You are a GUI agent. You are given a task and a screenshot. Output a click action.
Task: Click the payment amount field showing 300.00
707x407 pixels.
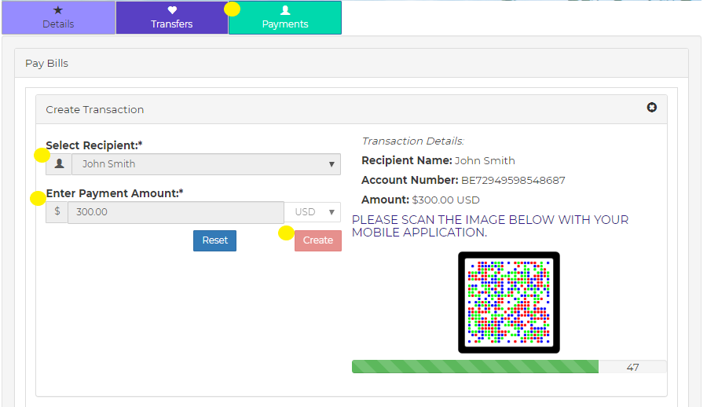(176, 212)
